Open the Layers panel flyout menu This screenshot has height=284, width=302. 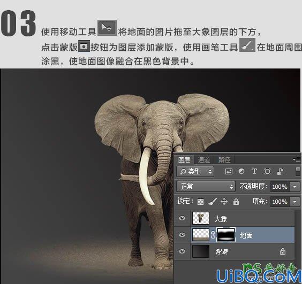pyautogui.click(x=297, y=159)
